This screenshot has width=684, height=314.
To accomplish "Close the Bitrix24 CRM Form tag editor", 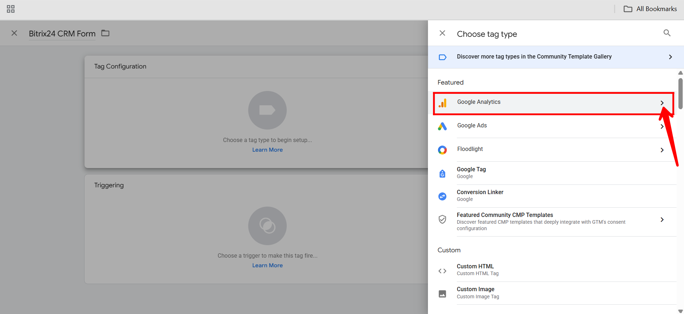I will pyautogui.click(x=14, y=33).
